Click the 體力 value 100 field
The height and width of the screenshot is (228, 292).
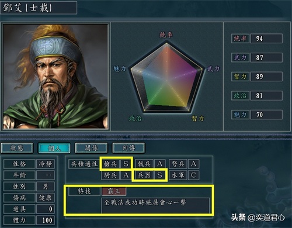[46, 220]
